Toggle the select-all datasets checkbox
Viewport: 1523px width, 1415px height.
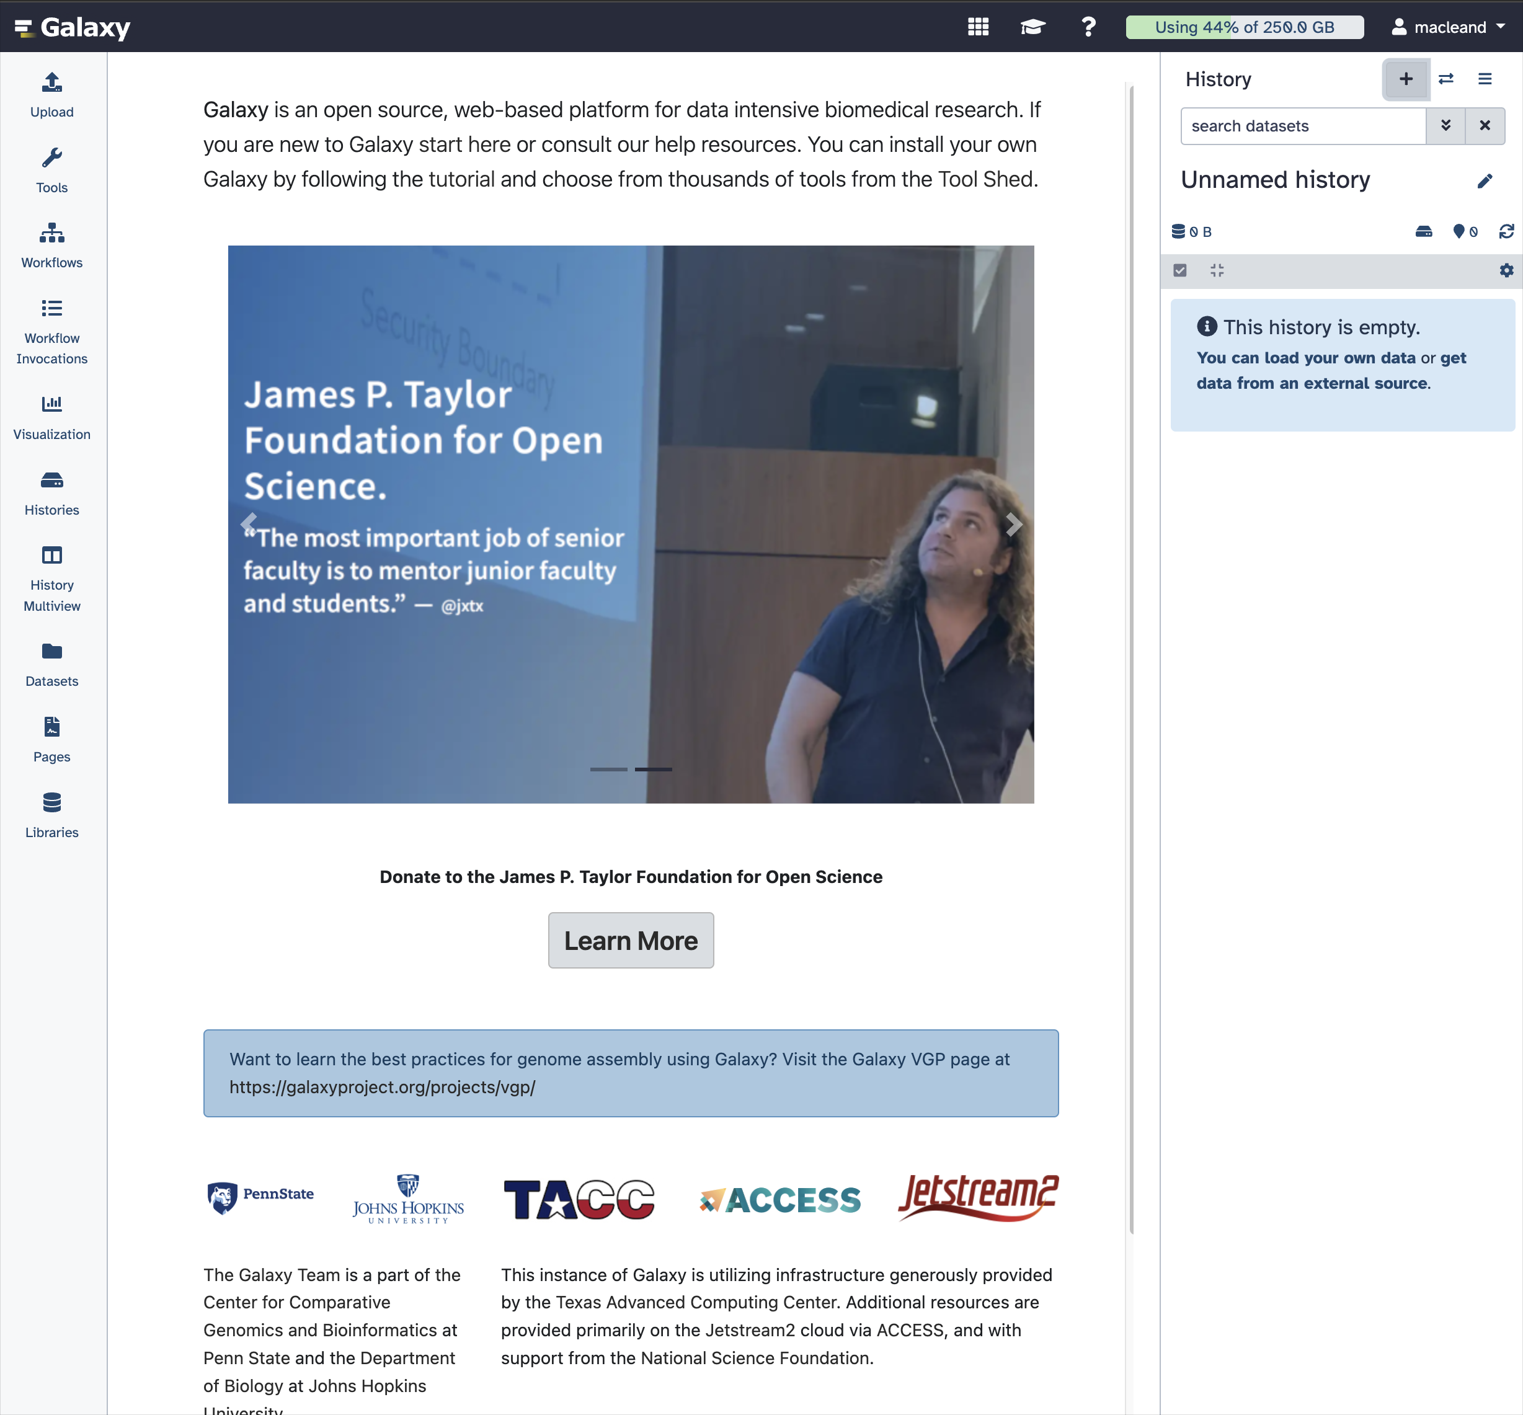1179,270
